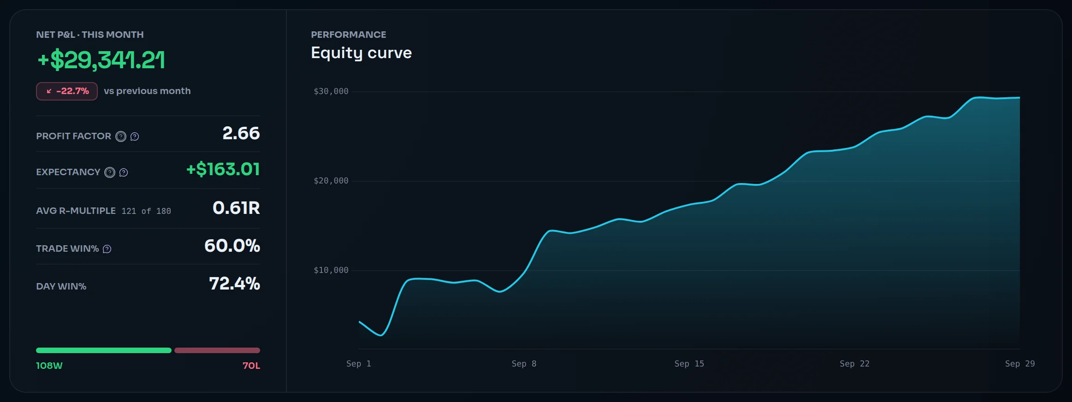
Task: Click the "NET P&L · THIS MONTH" heading
Action: [x=90, y=35]
